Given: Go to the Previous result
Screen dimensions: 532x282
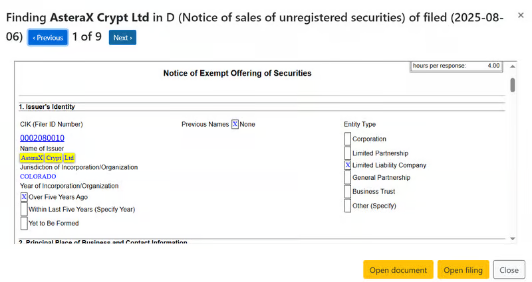Looking at the screenshot, I should point(48,38).
